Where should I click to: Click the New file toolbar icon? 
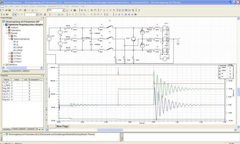[2, 10]
